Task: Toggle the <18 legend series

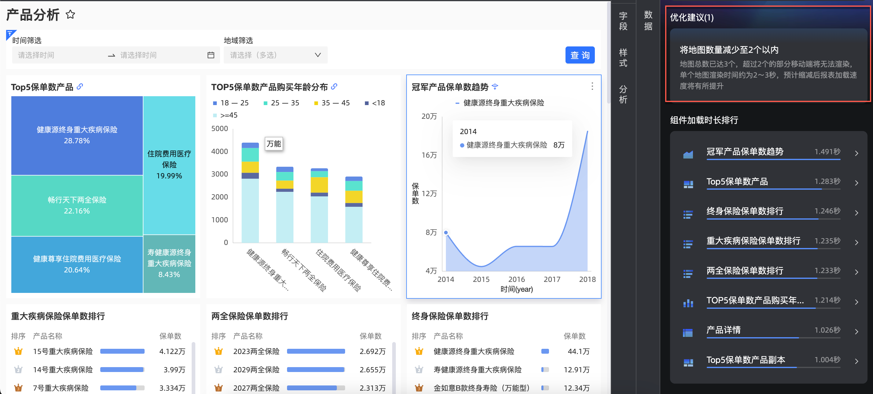Action: (375, 103)
